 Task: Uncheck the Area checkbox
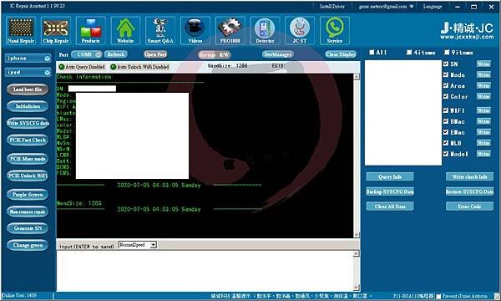(x=446, y=85)
